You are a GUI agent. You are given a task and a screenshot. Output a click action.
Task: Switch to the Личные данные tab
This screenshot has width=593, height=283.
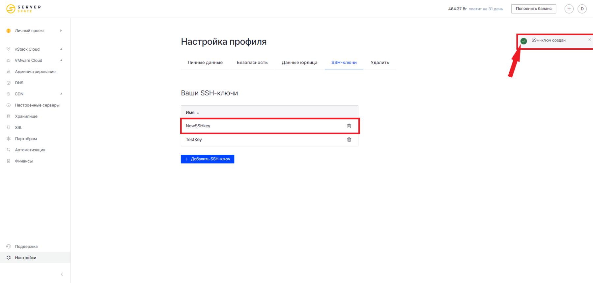205,63
